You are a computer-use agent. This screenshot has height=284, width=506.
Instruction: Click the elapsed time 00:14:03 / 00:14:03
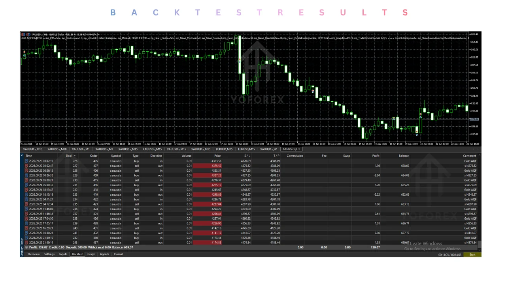(x=449, y=255)
